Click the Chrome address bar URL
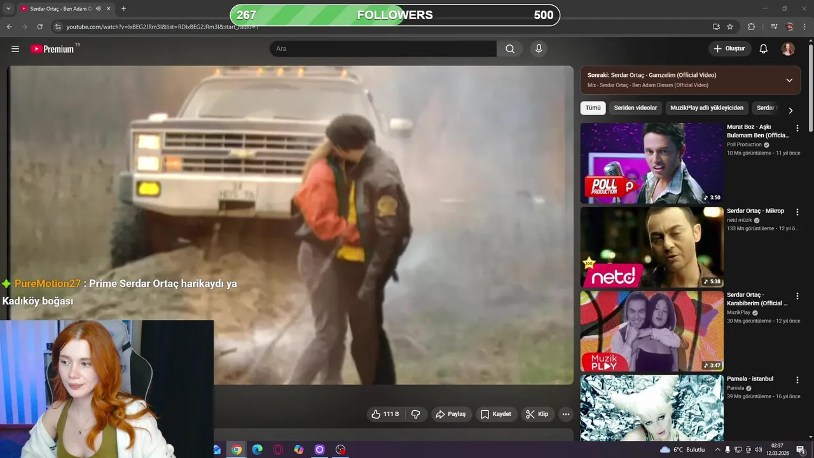The width and height of the screenshot is (814, 458). click(162, 27)
